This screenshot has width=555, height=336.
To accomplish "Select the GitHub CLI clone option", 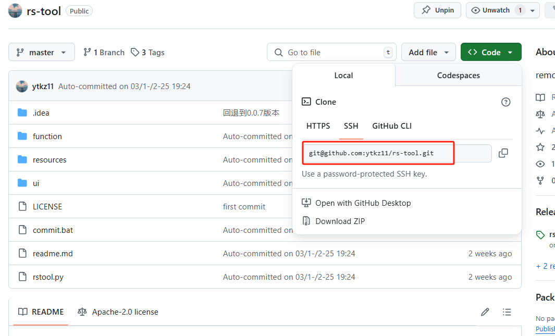I will (x=392, y=126).
